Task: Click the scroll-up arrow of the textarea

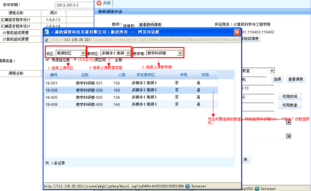Action: [x=289, y=122]
